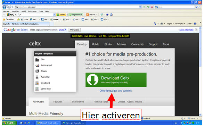Stop loading with the red X icon

(152, 7)
